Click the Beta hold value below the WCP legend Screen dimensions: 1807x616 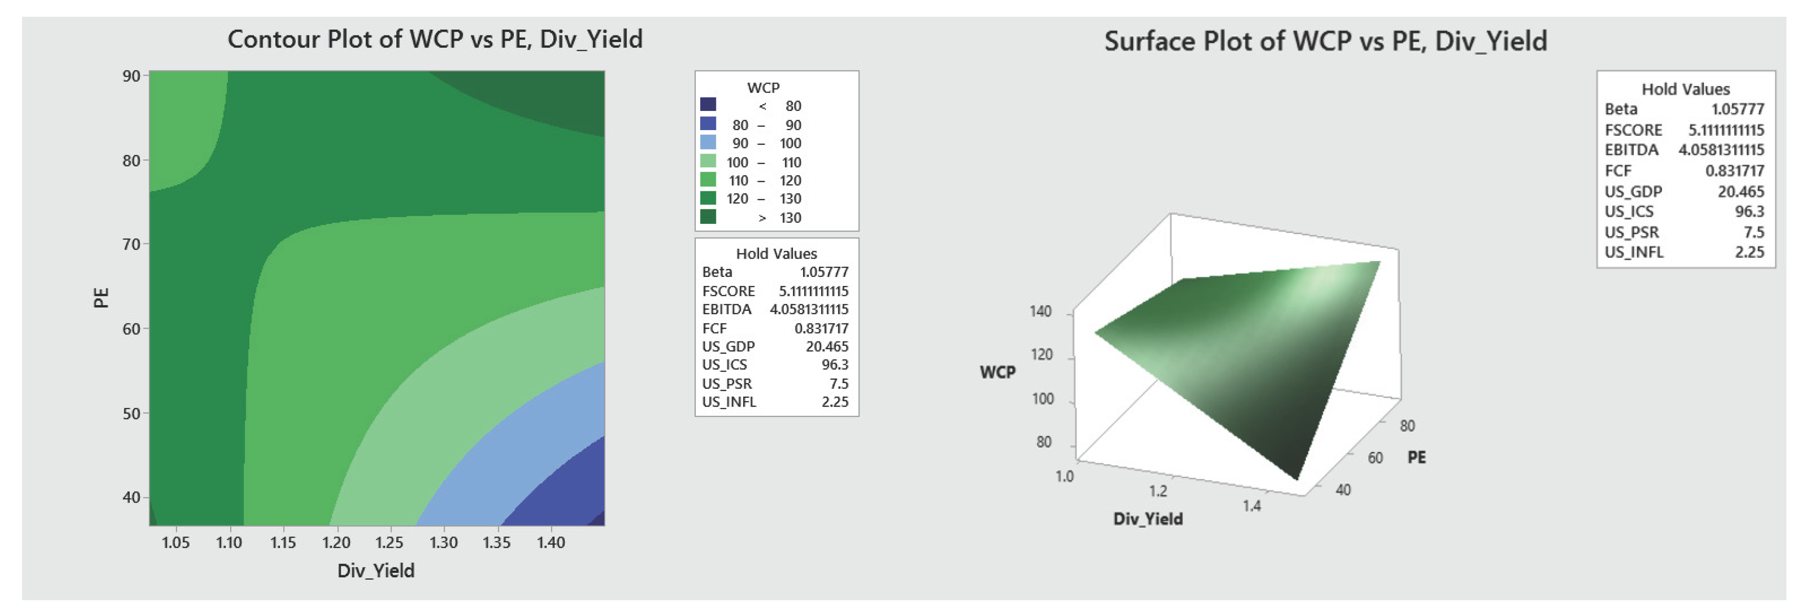[717, 272]
